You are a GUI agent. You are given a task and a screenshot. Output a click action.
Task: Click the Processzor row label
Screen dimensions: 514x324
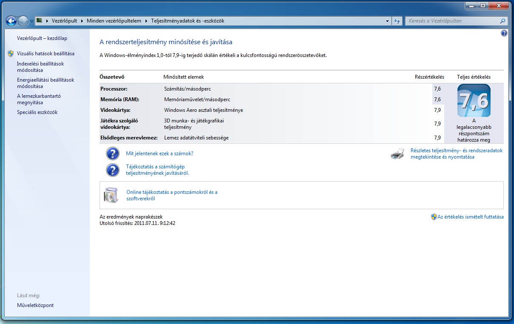(114, 89)
